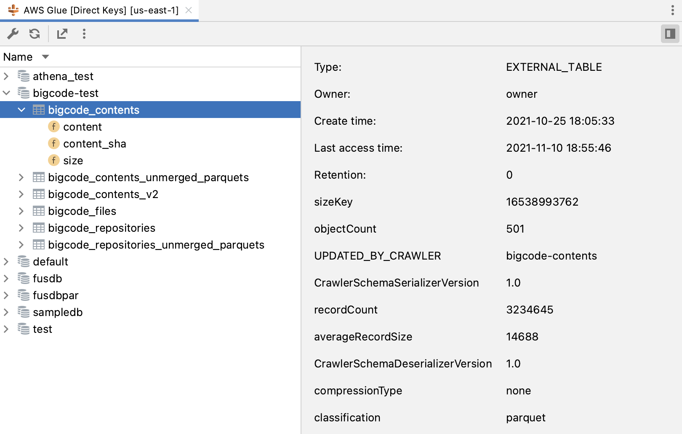Click the refresh icon in the toolbar
Screen dimensions: 682x434
coord(35,34)
